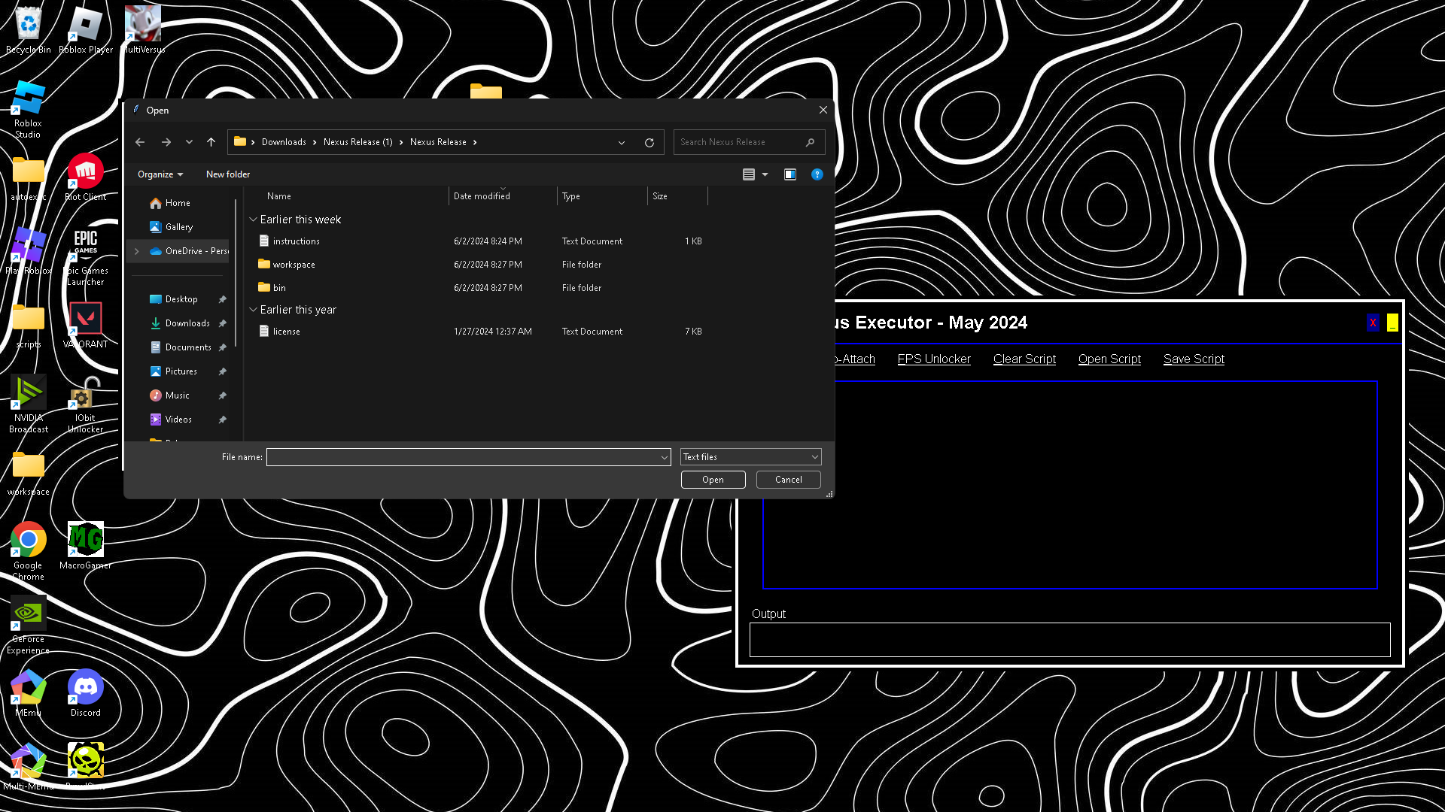Click the File name input field
1445x812 pixels.
[x=463, y=457]
